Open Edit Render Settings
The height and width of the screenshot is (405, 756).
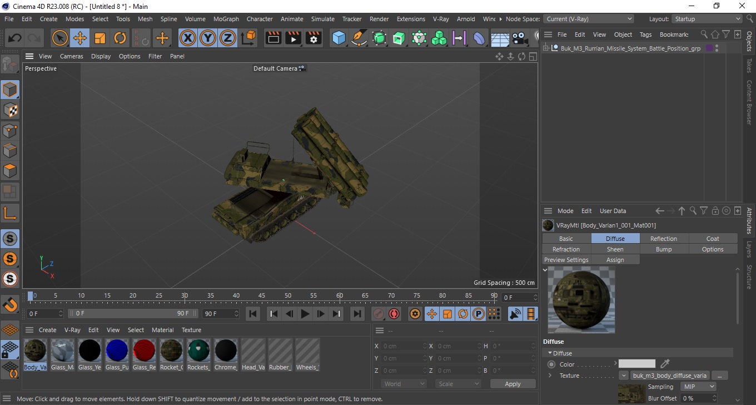tap(314, 38)
